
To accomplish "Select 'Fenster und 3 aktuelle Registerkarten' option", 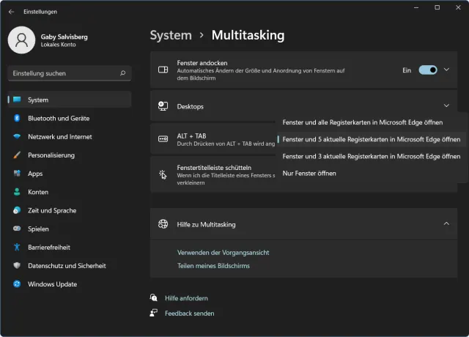I will point(371,156).
